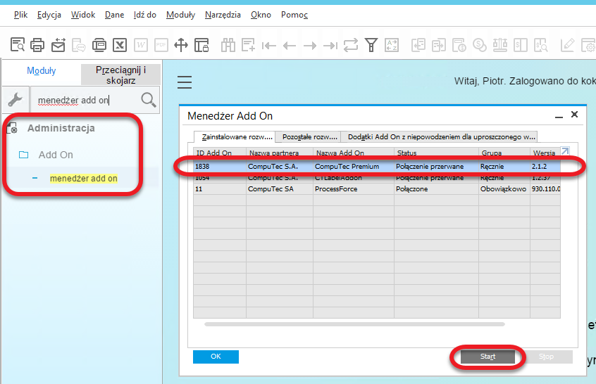Click the Filter funnel icon
This screenshot has height=384, width=596.
point(371,45)
